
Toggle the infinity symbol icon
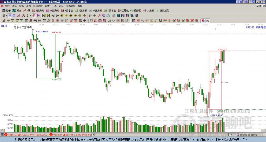click(208, 21)
